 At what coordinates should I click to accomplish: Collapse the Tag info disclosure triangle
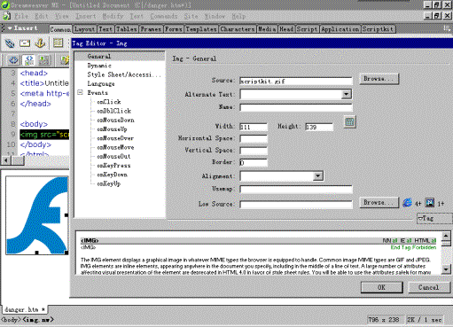(421, 218)
